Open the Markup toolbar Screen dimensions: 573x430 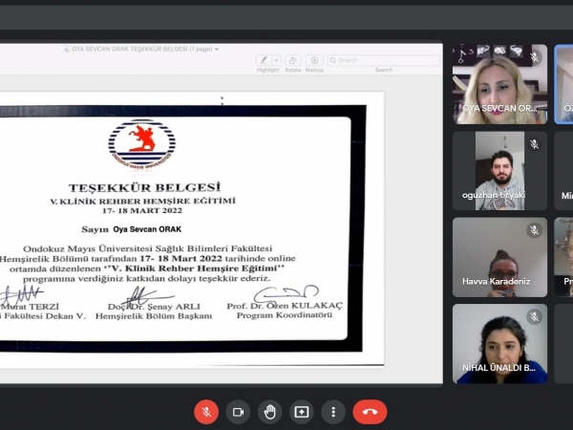(314, 60)
